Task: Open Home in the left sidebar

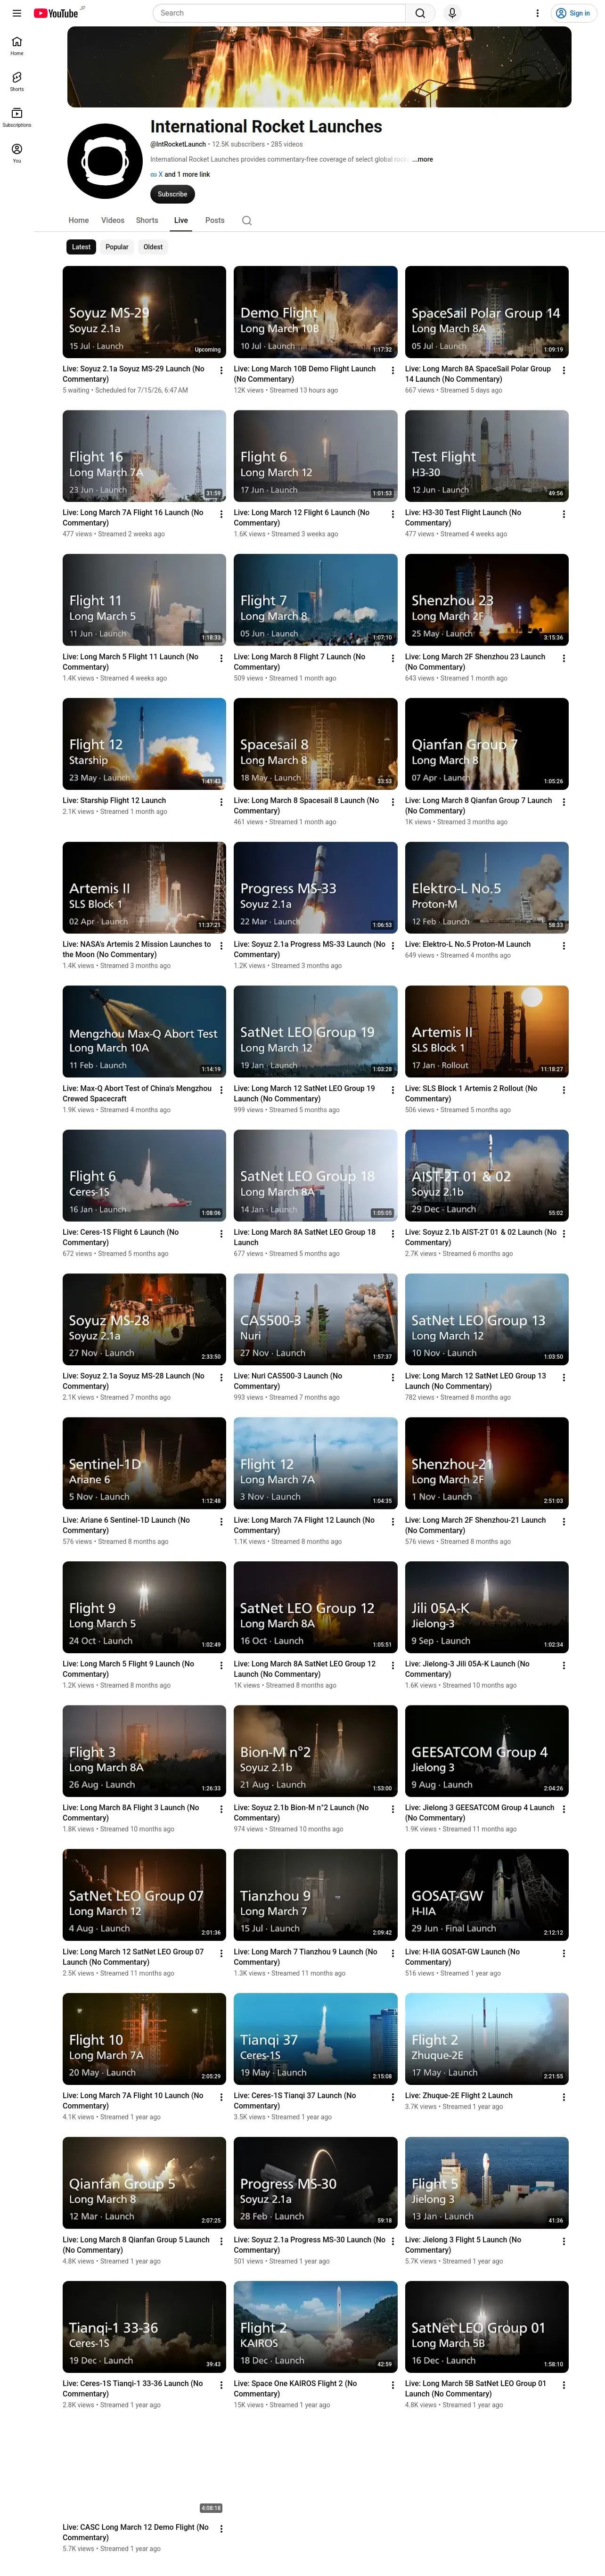Action: click(17, 45)
